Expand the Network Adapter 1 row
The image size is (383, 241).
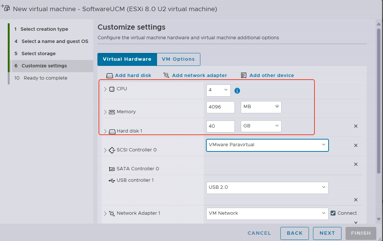(105, 213)
